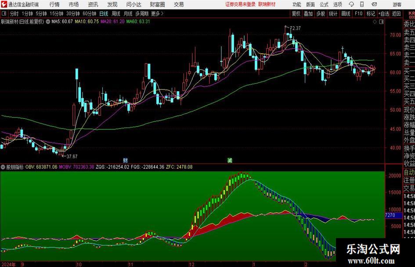Open the 资讯 menu

coord(93,4)
